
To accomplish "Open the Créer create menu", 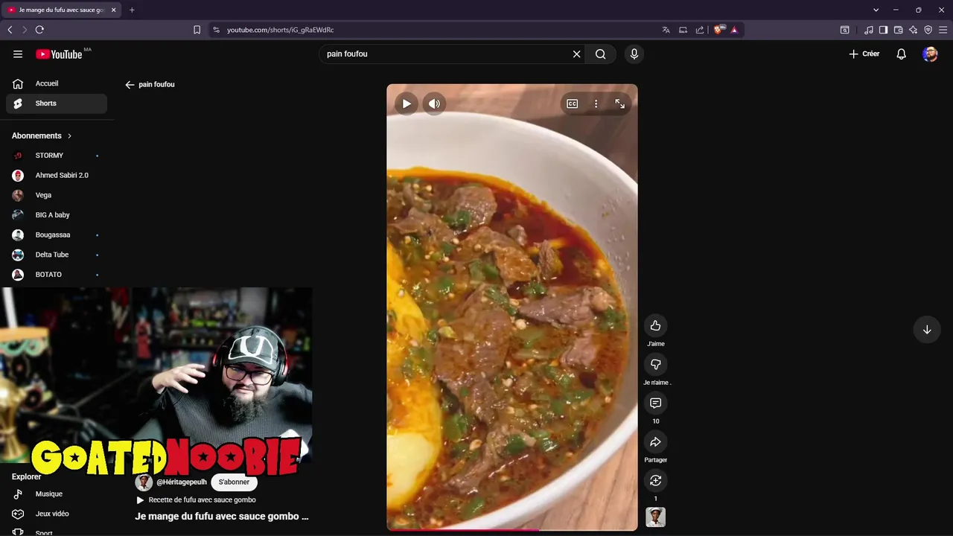I will point(864,54).
